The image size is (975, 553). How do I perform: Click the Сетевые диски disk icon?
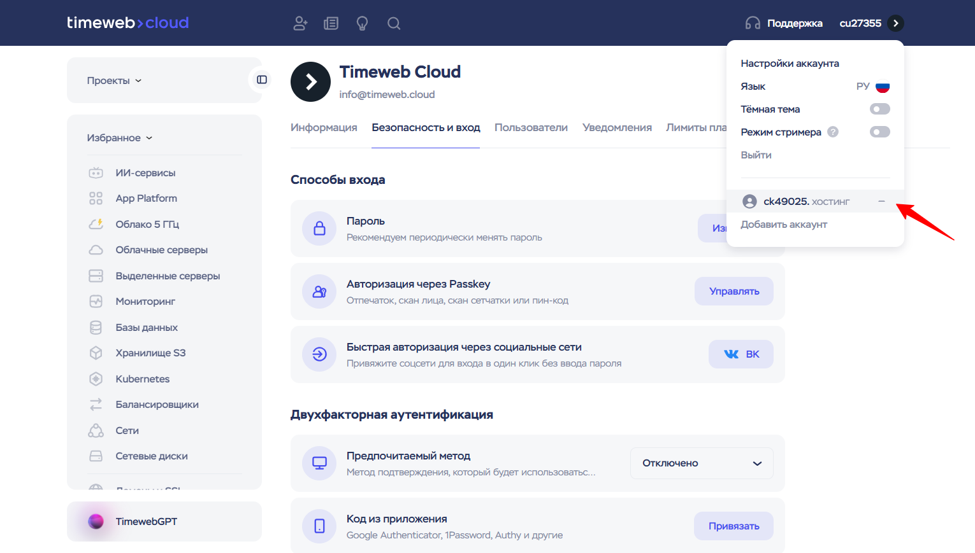pyautogui.click(x=96, y=456)
